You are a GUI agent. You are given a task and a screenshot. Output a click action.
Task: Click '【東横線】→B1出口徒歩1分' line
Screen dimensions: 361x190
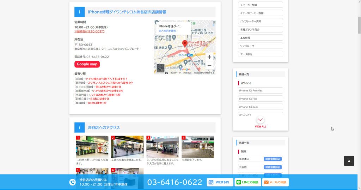pos(90,103)
